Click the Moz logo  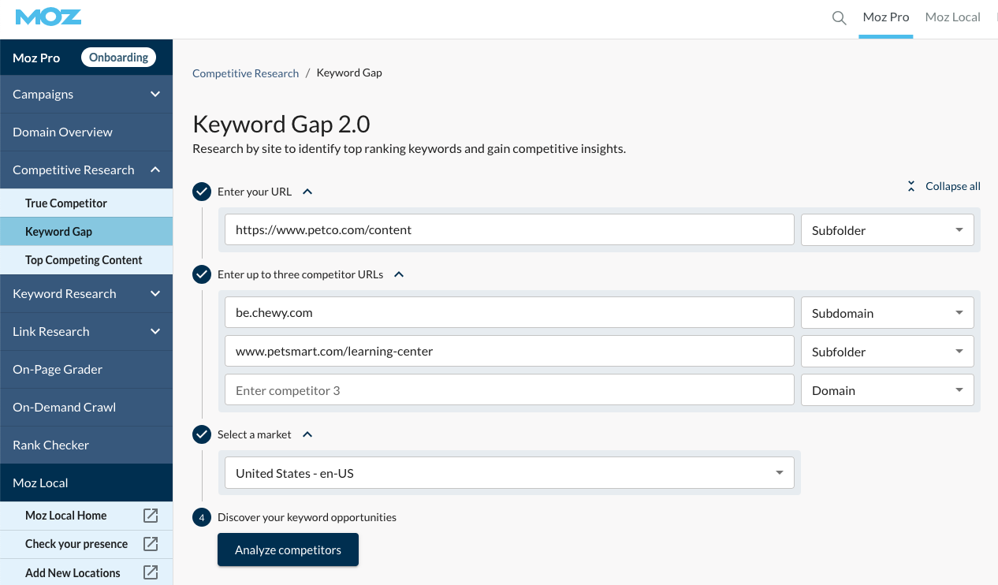48,17
